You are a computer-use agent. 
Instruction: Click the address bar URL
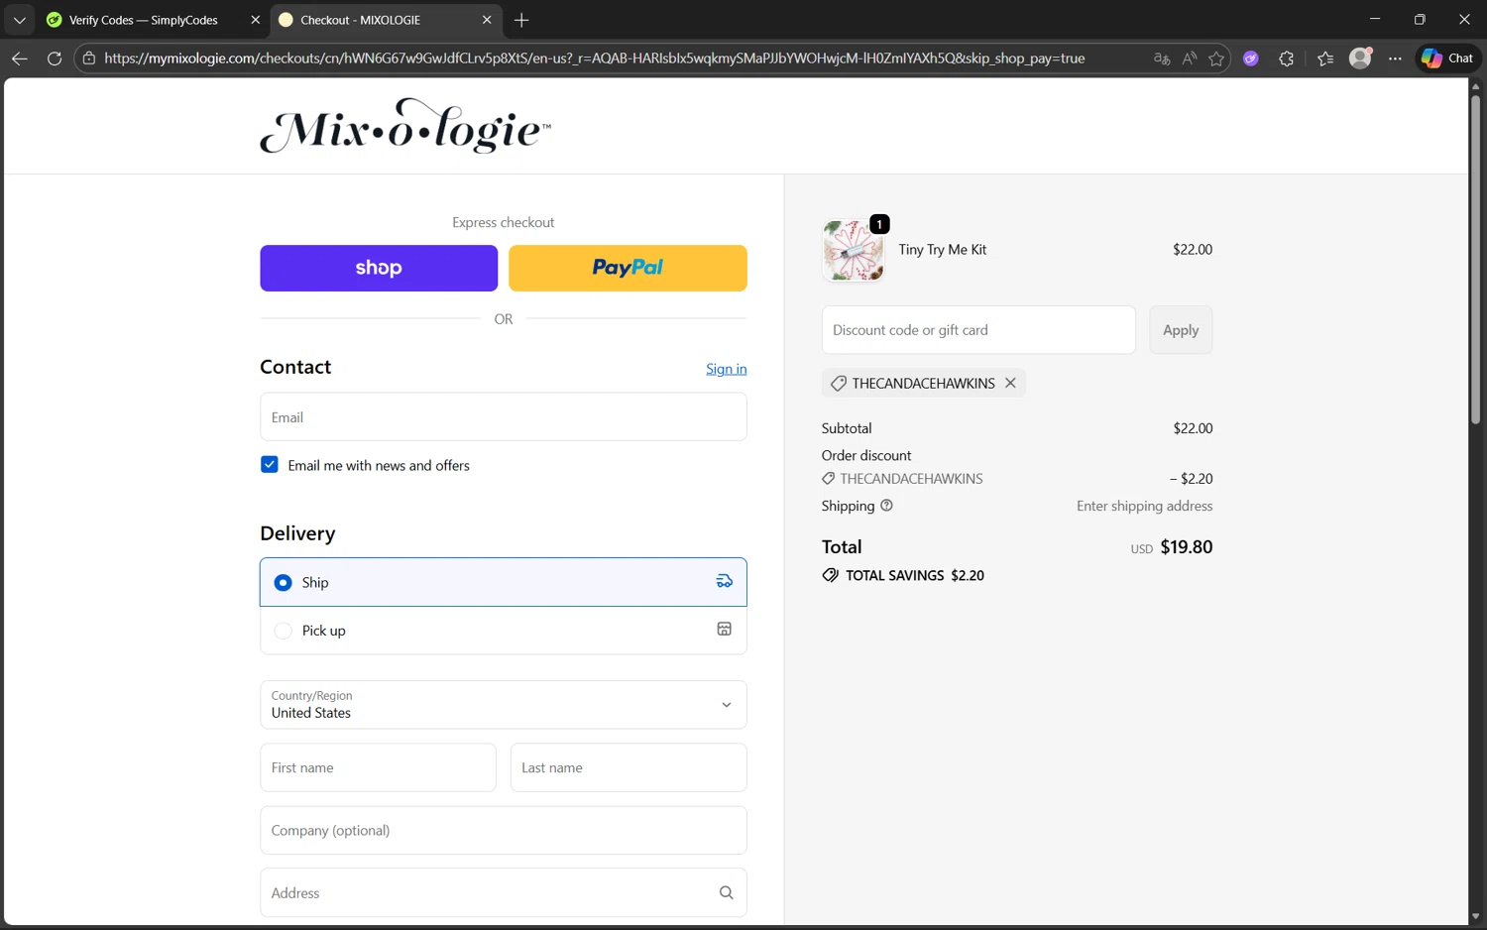[595, 58]
